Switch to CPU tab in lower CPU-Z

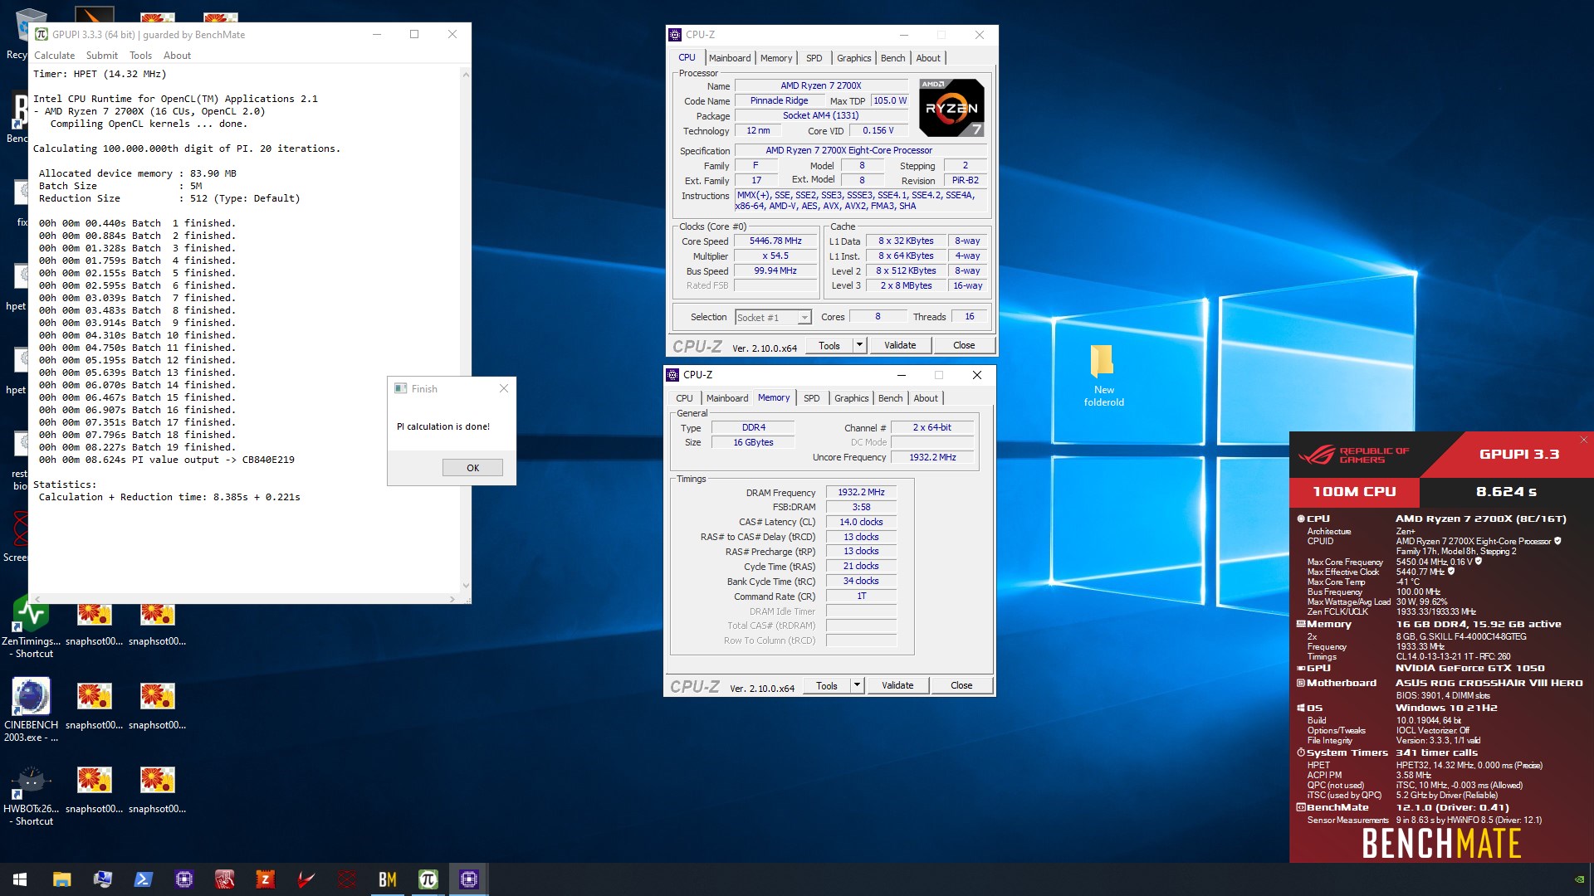pos(684,398)
